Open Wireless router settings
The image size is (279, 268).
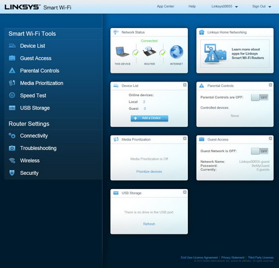tap(30, 160)
